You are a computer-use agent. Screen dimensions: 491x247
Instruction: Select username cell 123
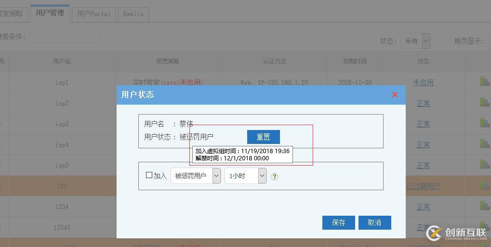tap(62, 186)
